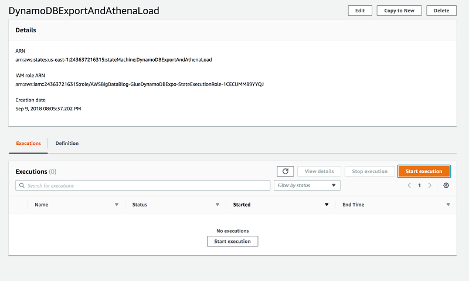Select the state machine ARN text
469x281 pixels.
pyautogui.click(x=114, y=60)
